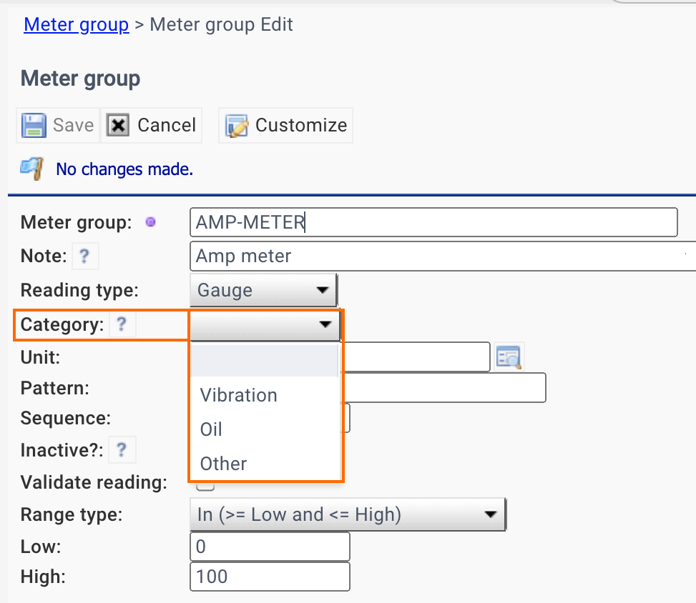Click the Save button
The width and height of the screenshot is (696, 603).
pyautogui.click(x=57, y=124)
